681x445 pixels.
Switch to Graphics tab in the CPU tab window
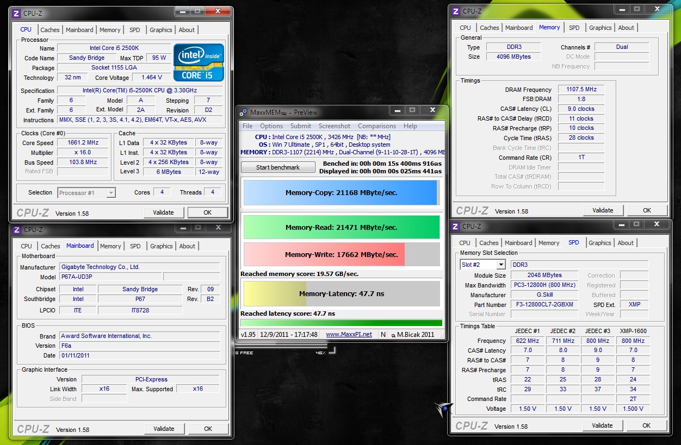click(161, 30)
